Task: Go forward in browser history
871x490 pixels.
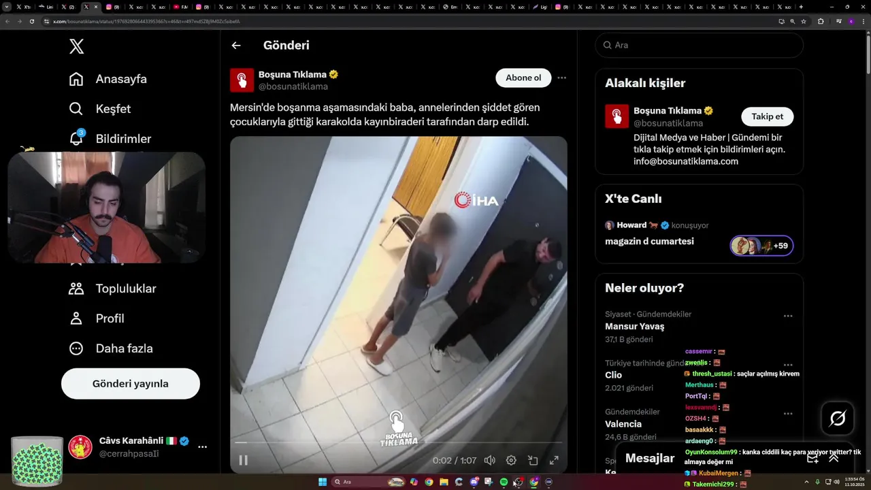Action: coord(19,21)
